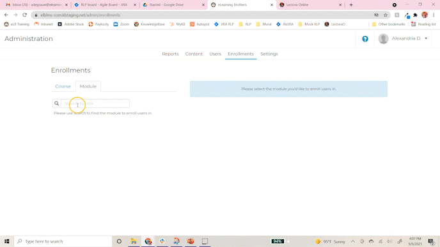440x247 pixels.
Task: Click the taskbar Type here to search box
Action: pyautogui.click(x=63, y=241)
